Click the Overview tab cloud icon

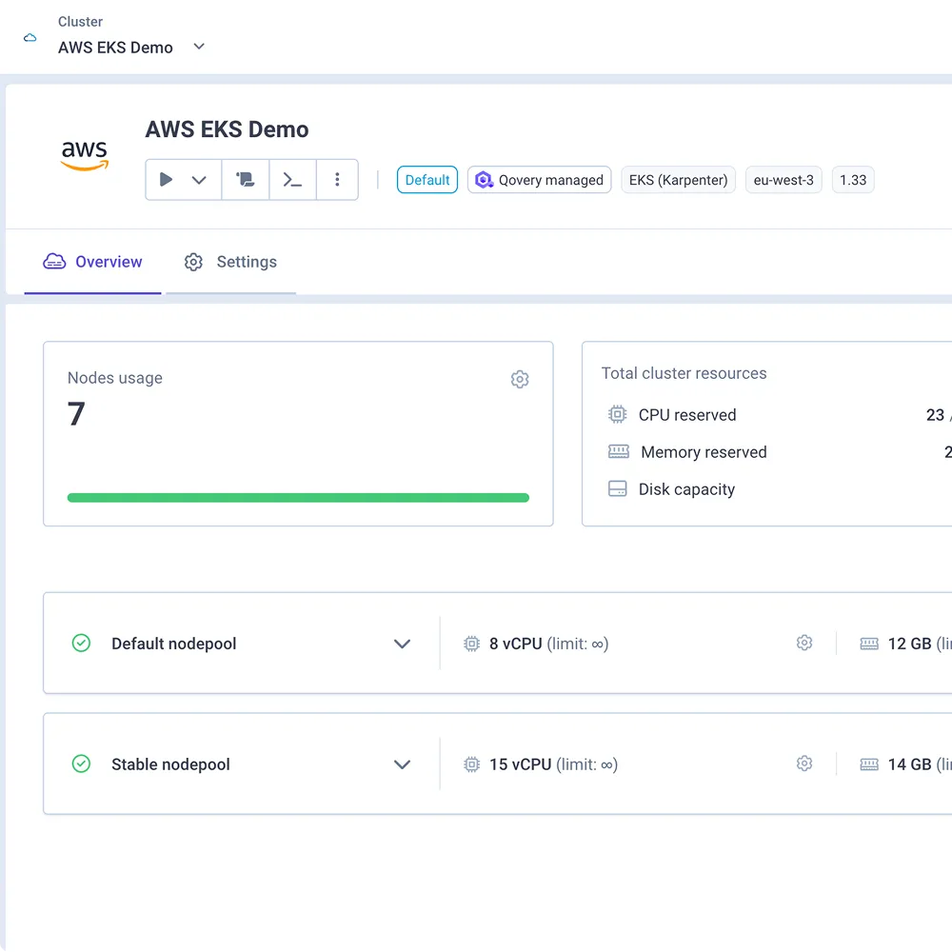54,262
